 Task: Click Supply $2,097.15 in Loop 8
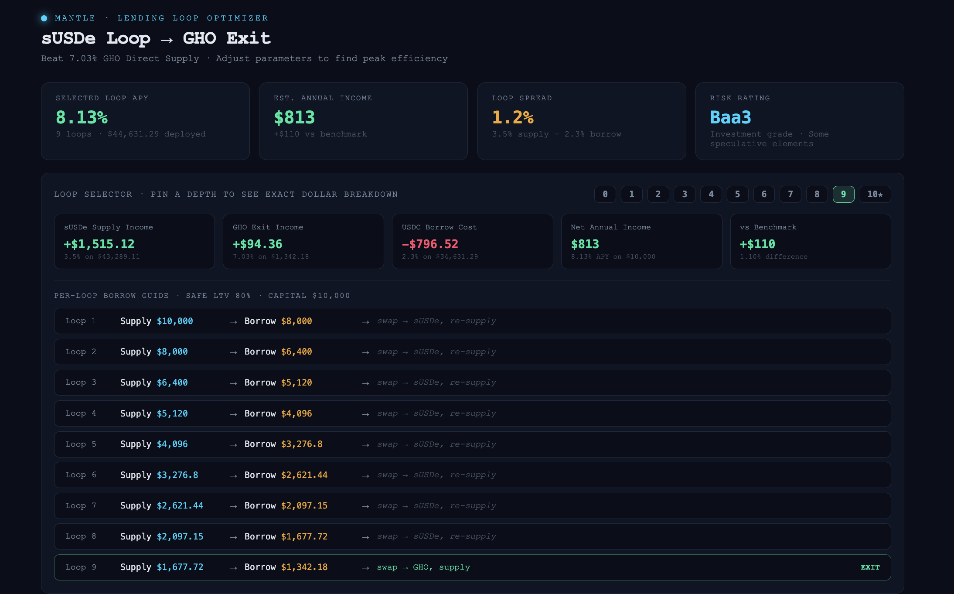point(162,536)
